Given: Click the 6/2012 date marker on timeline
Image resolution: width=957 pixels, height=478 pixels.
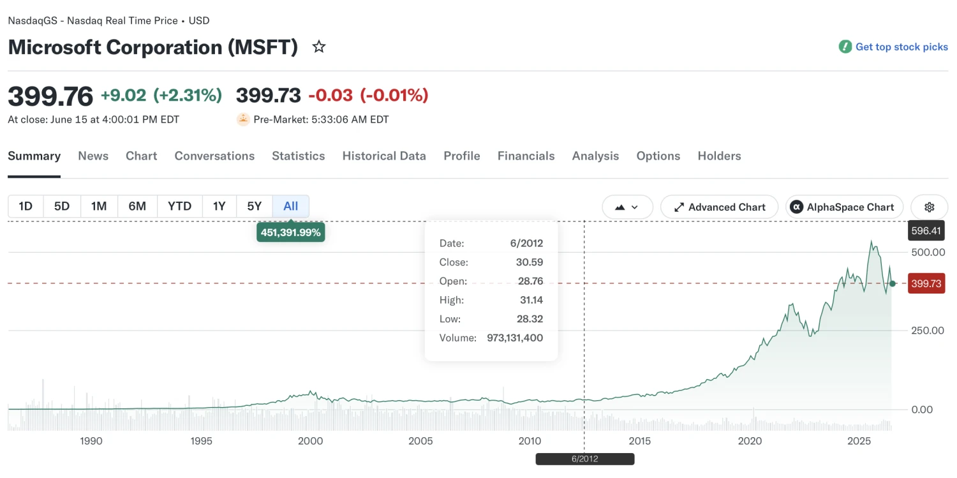Looking at the screenshot, I should (x=585, y=459).
